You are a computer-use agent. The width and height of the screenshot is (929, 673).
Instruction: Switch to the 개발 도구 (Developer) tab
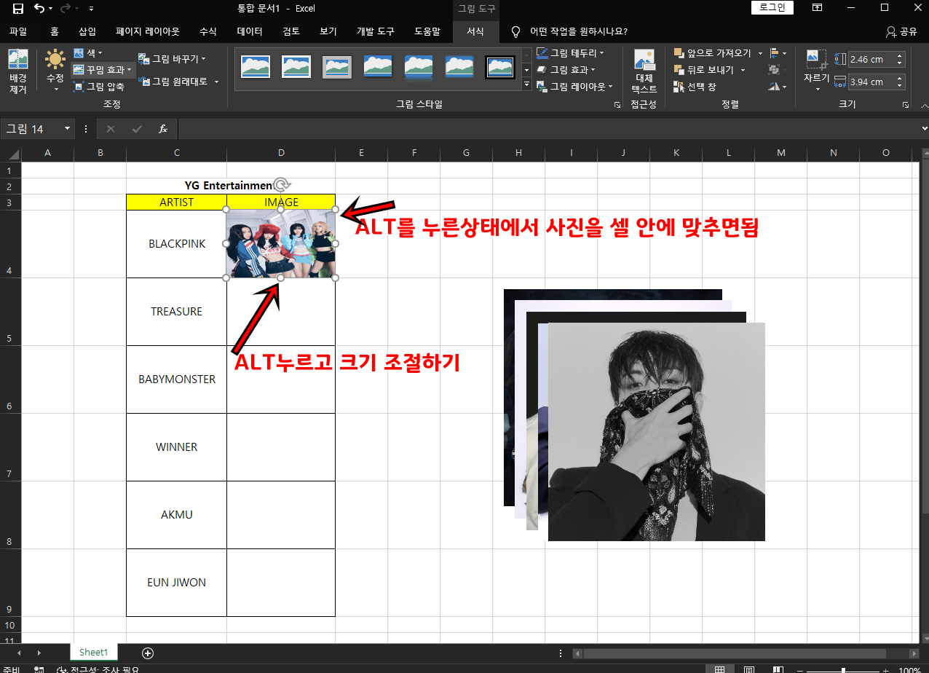click(x=375, y=31)
